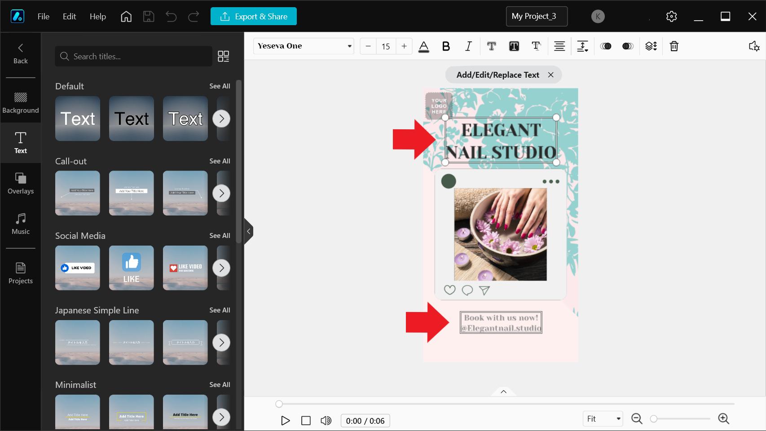Screen dimensions: 766x431
Task: Click See All next to Social Media
Action: pos(220,235)
